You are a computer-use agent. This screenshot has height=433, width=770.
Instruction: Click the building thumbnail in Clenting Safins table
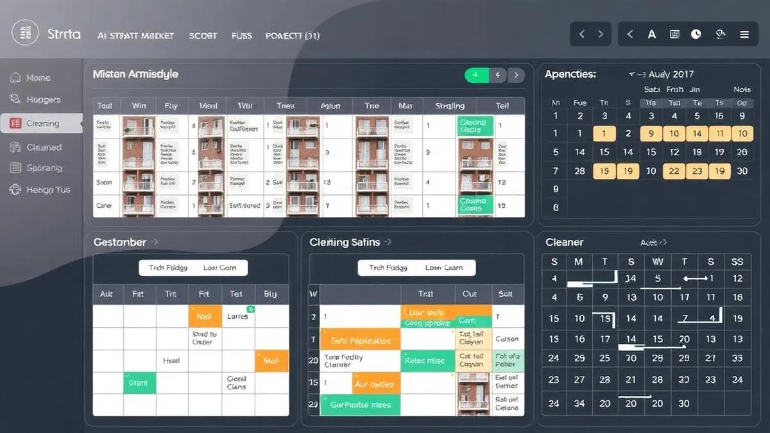click(474, 392)
